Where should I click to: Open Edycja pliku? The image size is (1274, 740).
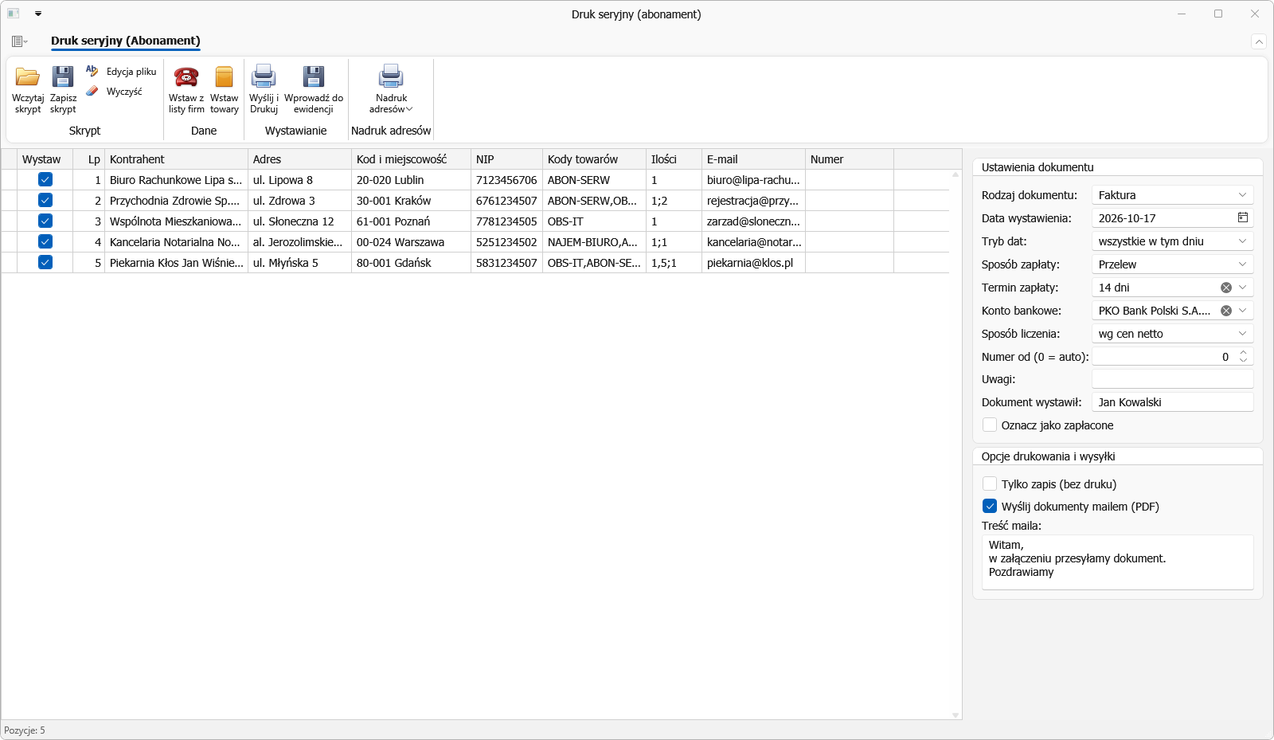pyautogui.click(x=121, y=72)
